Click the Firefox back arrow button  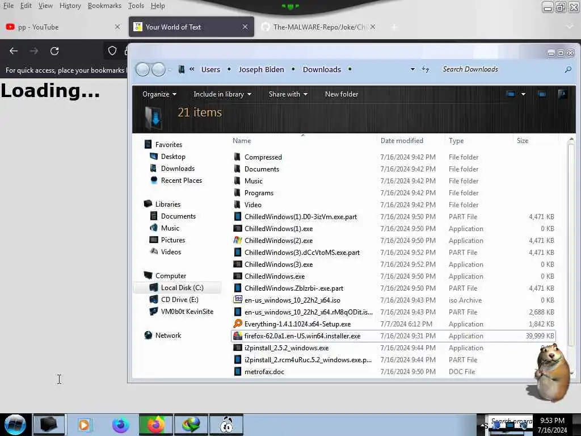click(x=14, y=51)
